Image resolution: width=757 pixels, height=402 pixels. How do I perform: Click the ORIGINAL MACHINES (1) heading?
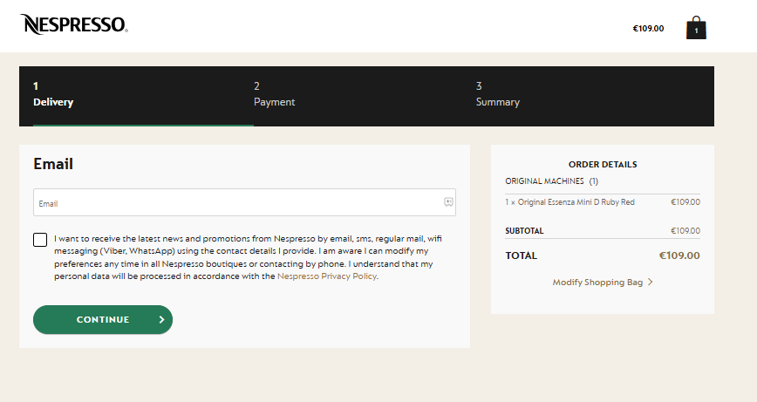(x=552, y=181)
